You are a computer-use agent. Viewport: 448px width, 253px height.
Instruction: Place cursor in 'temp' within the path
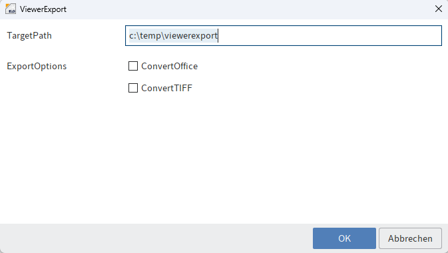tap(150, 36)
